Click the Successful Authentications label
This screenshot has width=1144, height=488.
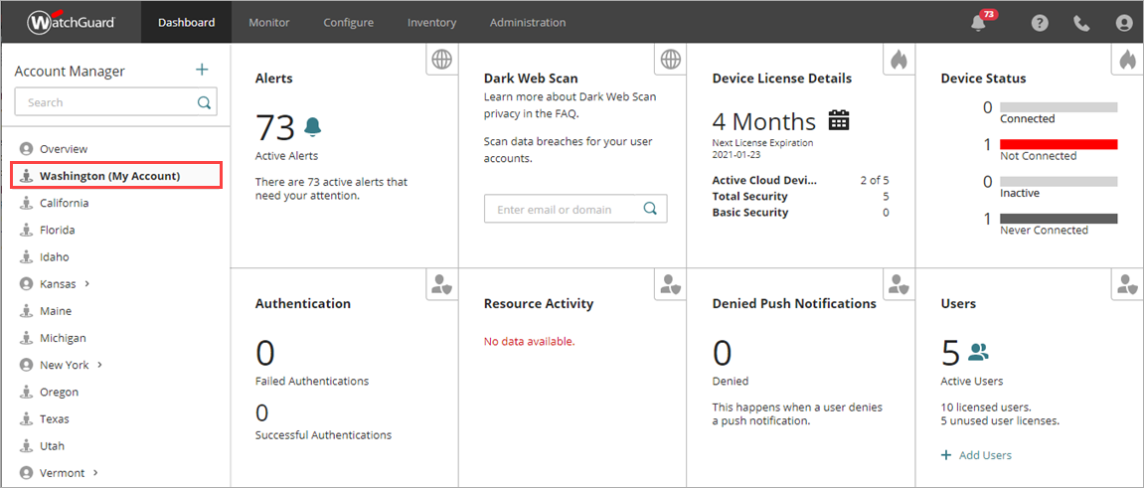(323, 434)
